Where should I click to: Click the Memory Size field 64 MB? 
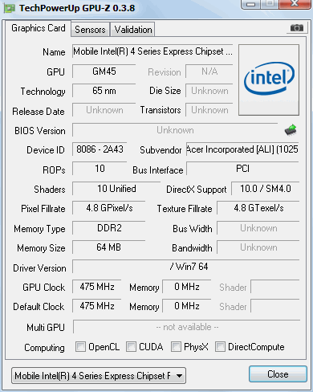(x=109, y=247)
